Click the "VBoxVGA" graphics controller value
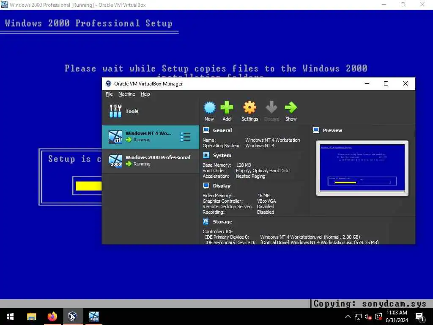The width and height of the screenshot is (433, 325). pos(266,201)
